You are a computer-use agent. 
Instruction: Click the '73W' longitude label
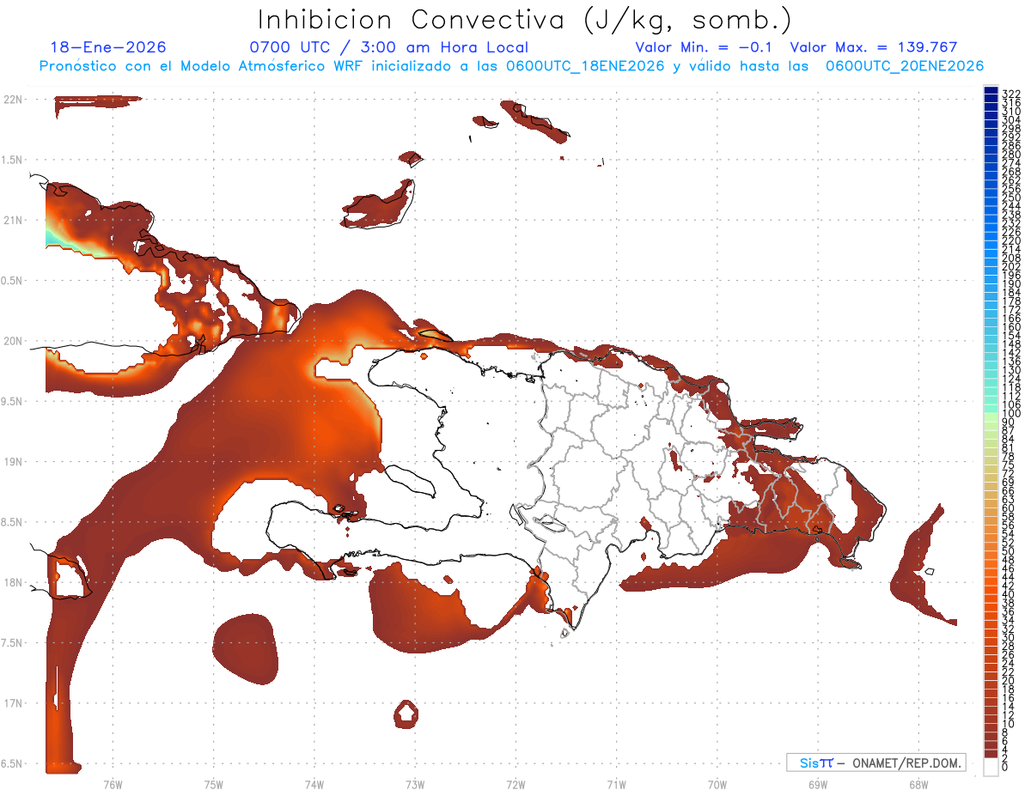pyautogui.click(x=415, y=785)
